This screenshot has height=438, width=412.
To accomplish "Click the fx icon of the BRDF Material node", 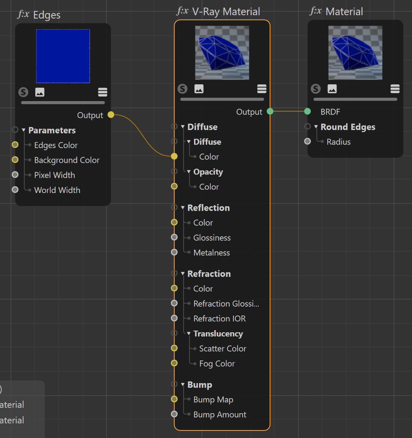I will click(316, 11).
